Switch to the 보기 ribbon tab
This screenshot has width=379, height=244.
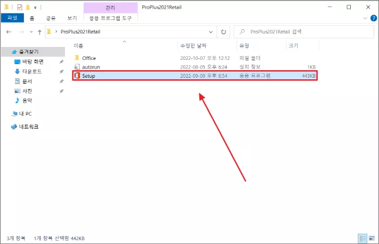tap(72, 18)
